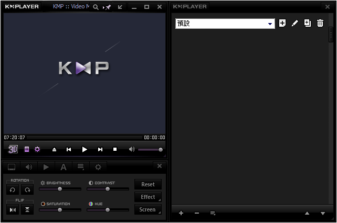Skip to the next track
Image resolution: width=337 pixels, height=223 pixels.
pos(100,149)
